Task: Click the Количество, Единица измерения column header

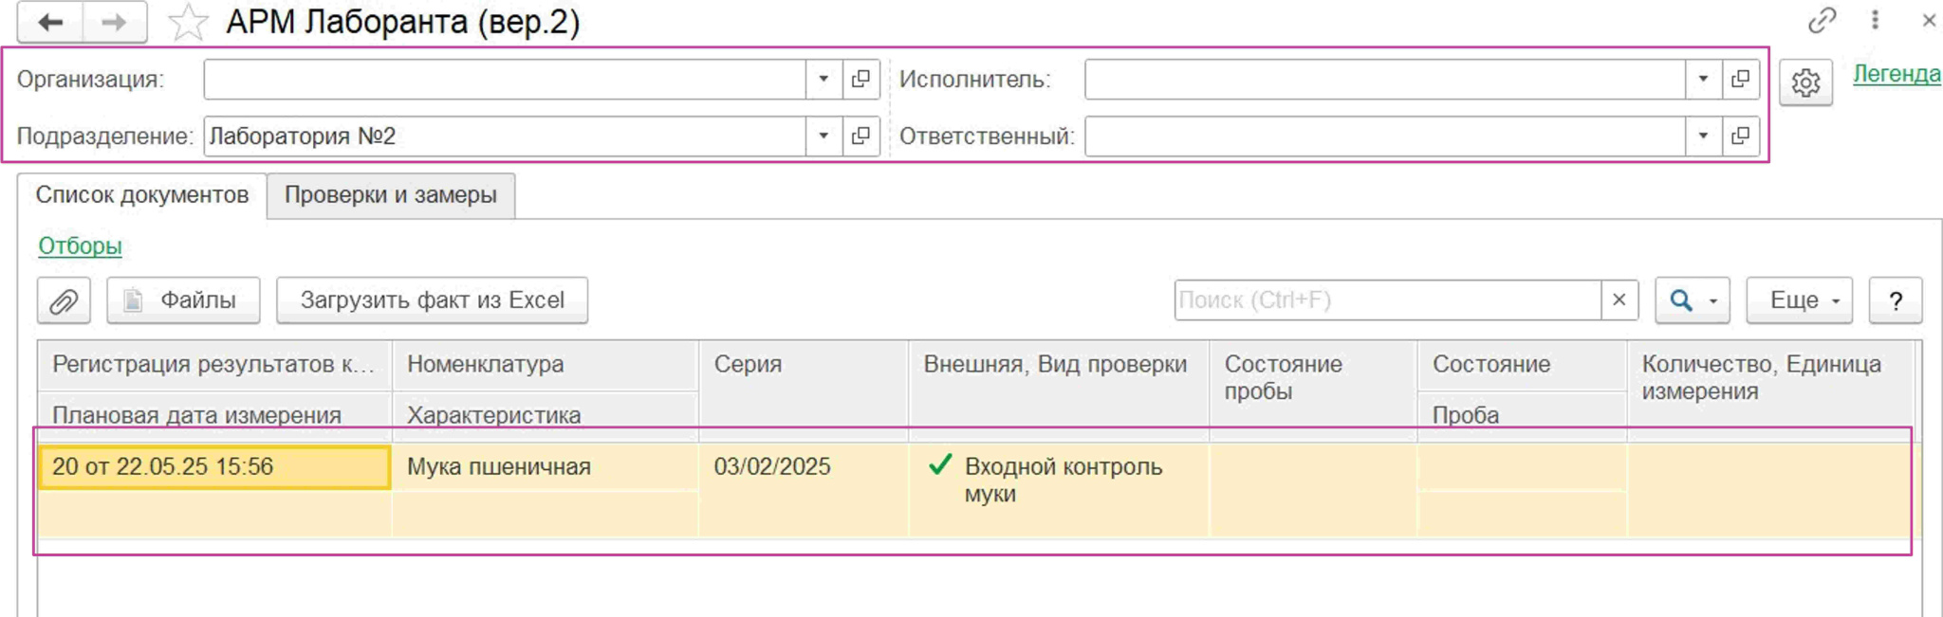Action: (x=1770, y=390)
